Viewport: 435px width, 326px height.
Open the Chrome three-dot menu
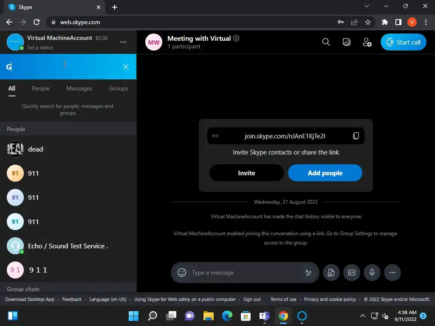click(426, 22)
